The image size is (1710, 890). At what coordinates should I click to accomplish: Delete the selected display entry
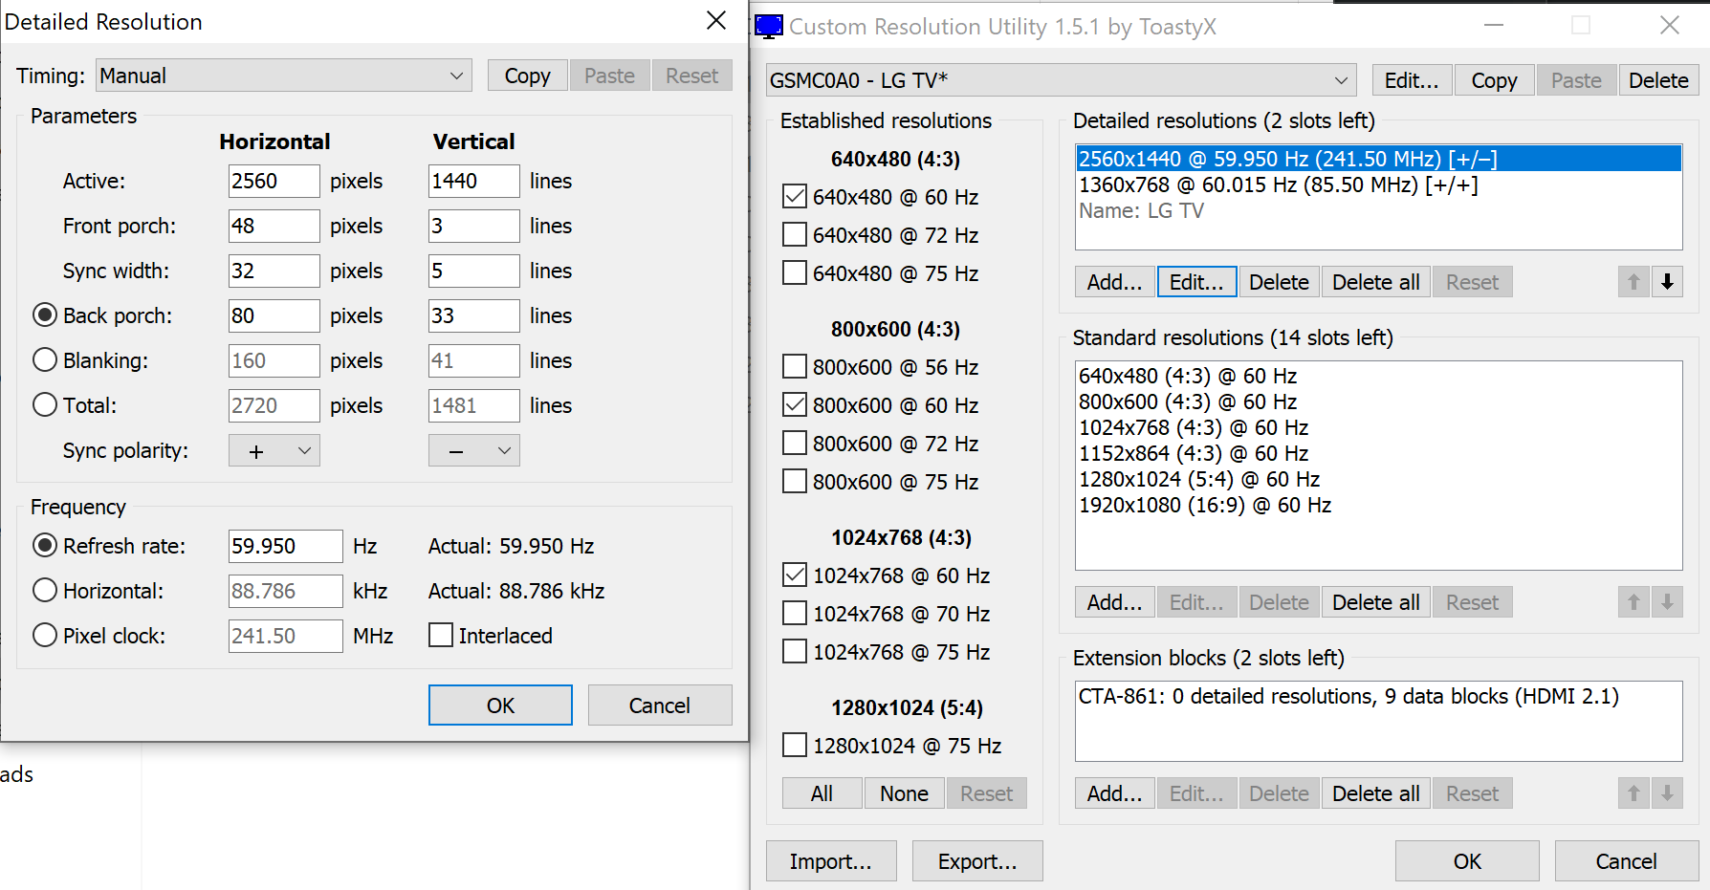(1659, 80)
